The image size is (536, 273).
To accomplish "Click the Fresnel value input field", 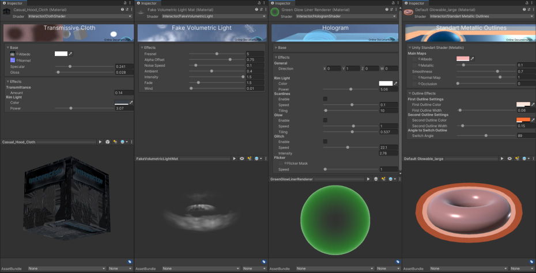I will pos(255,54).
